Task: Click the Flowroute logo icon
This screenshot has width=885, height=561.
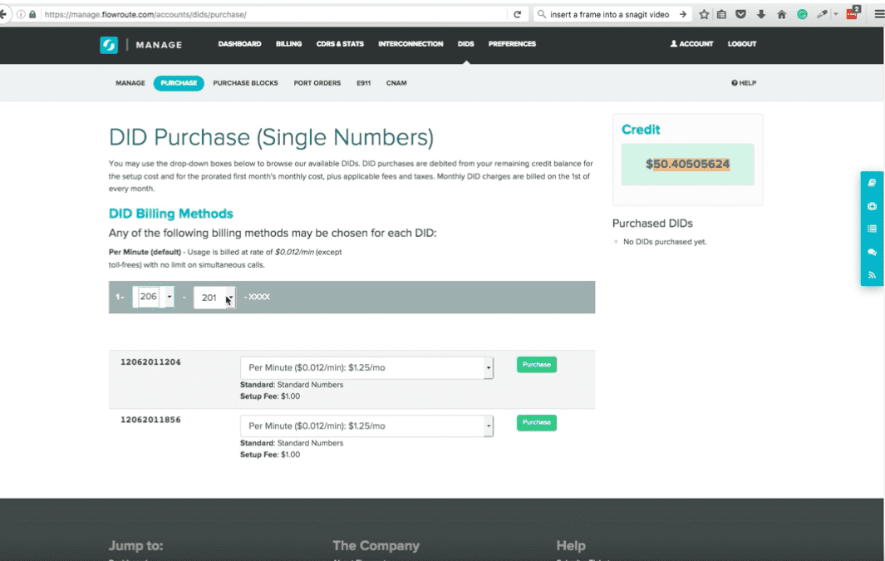Action: tap(109, 45)
